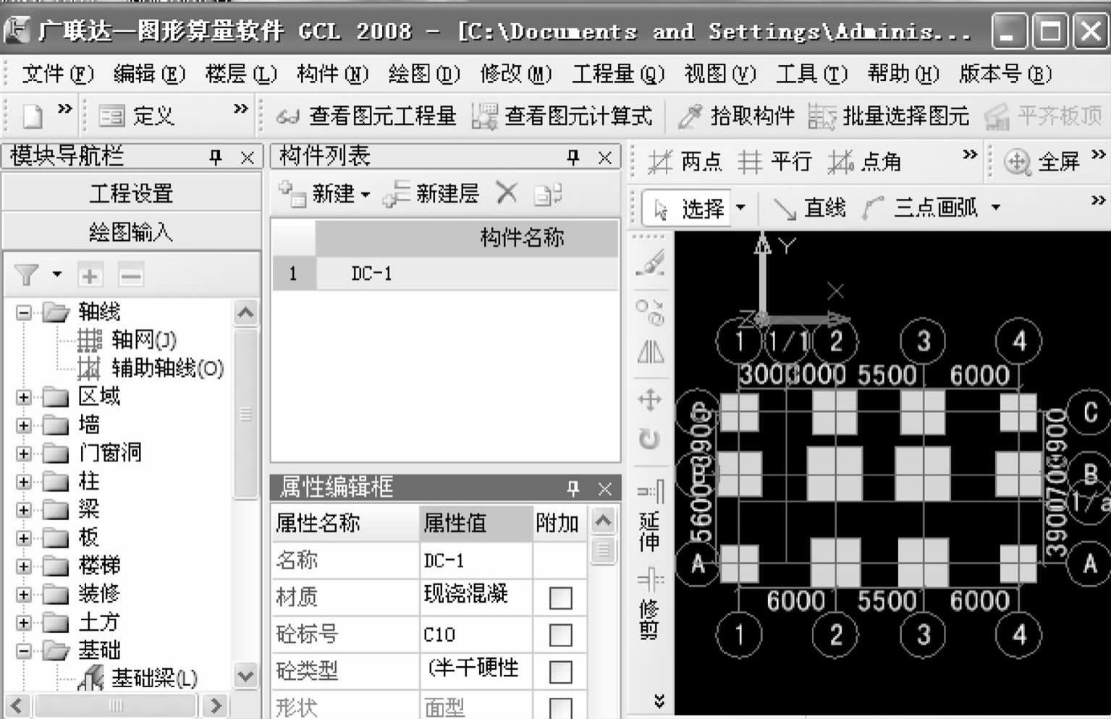Select the move tool on vertical toolbar
This screenshot has width=1111, height=719.
click(650, 399)
